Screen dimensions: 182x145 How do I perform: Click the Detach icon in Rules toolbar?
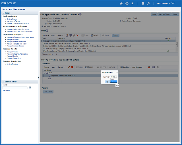[x=95, y=35]
